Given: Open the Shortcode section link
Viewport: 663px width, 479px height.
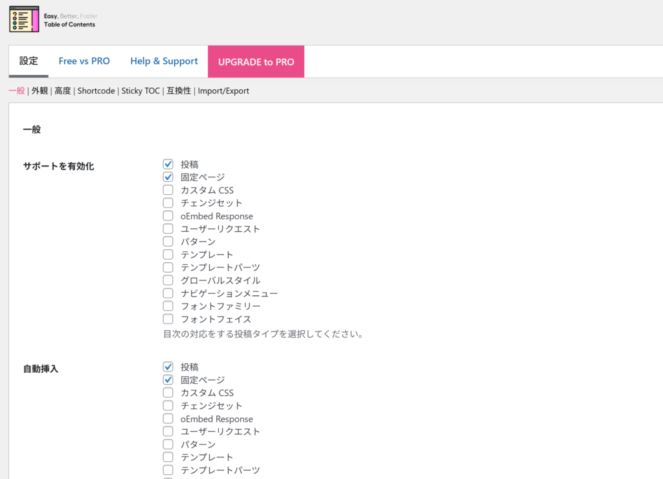Looking at the screenshot, I should (x=96, y=91).
